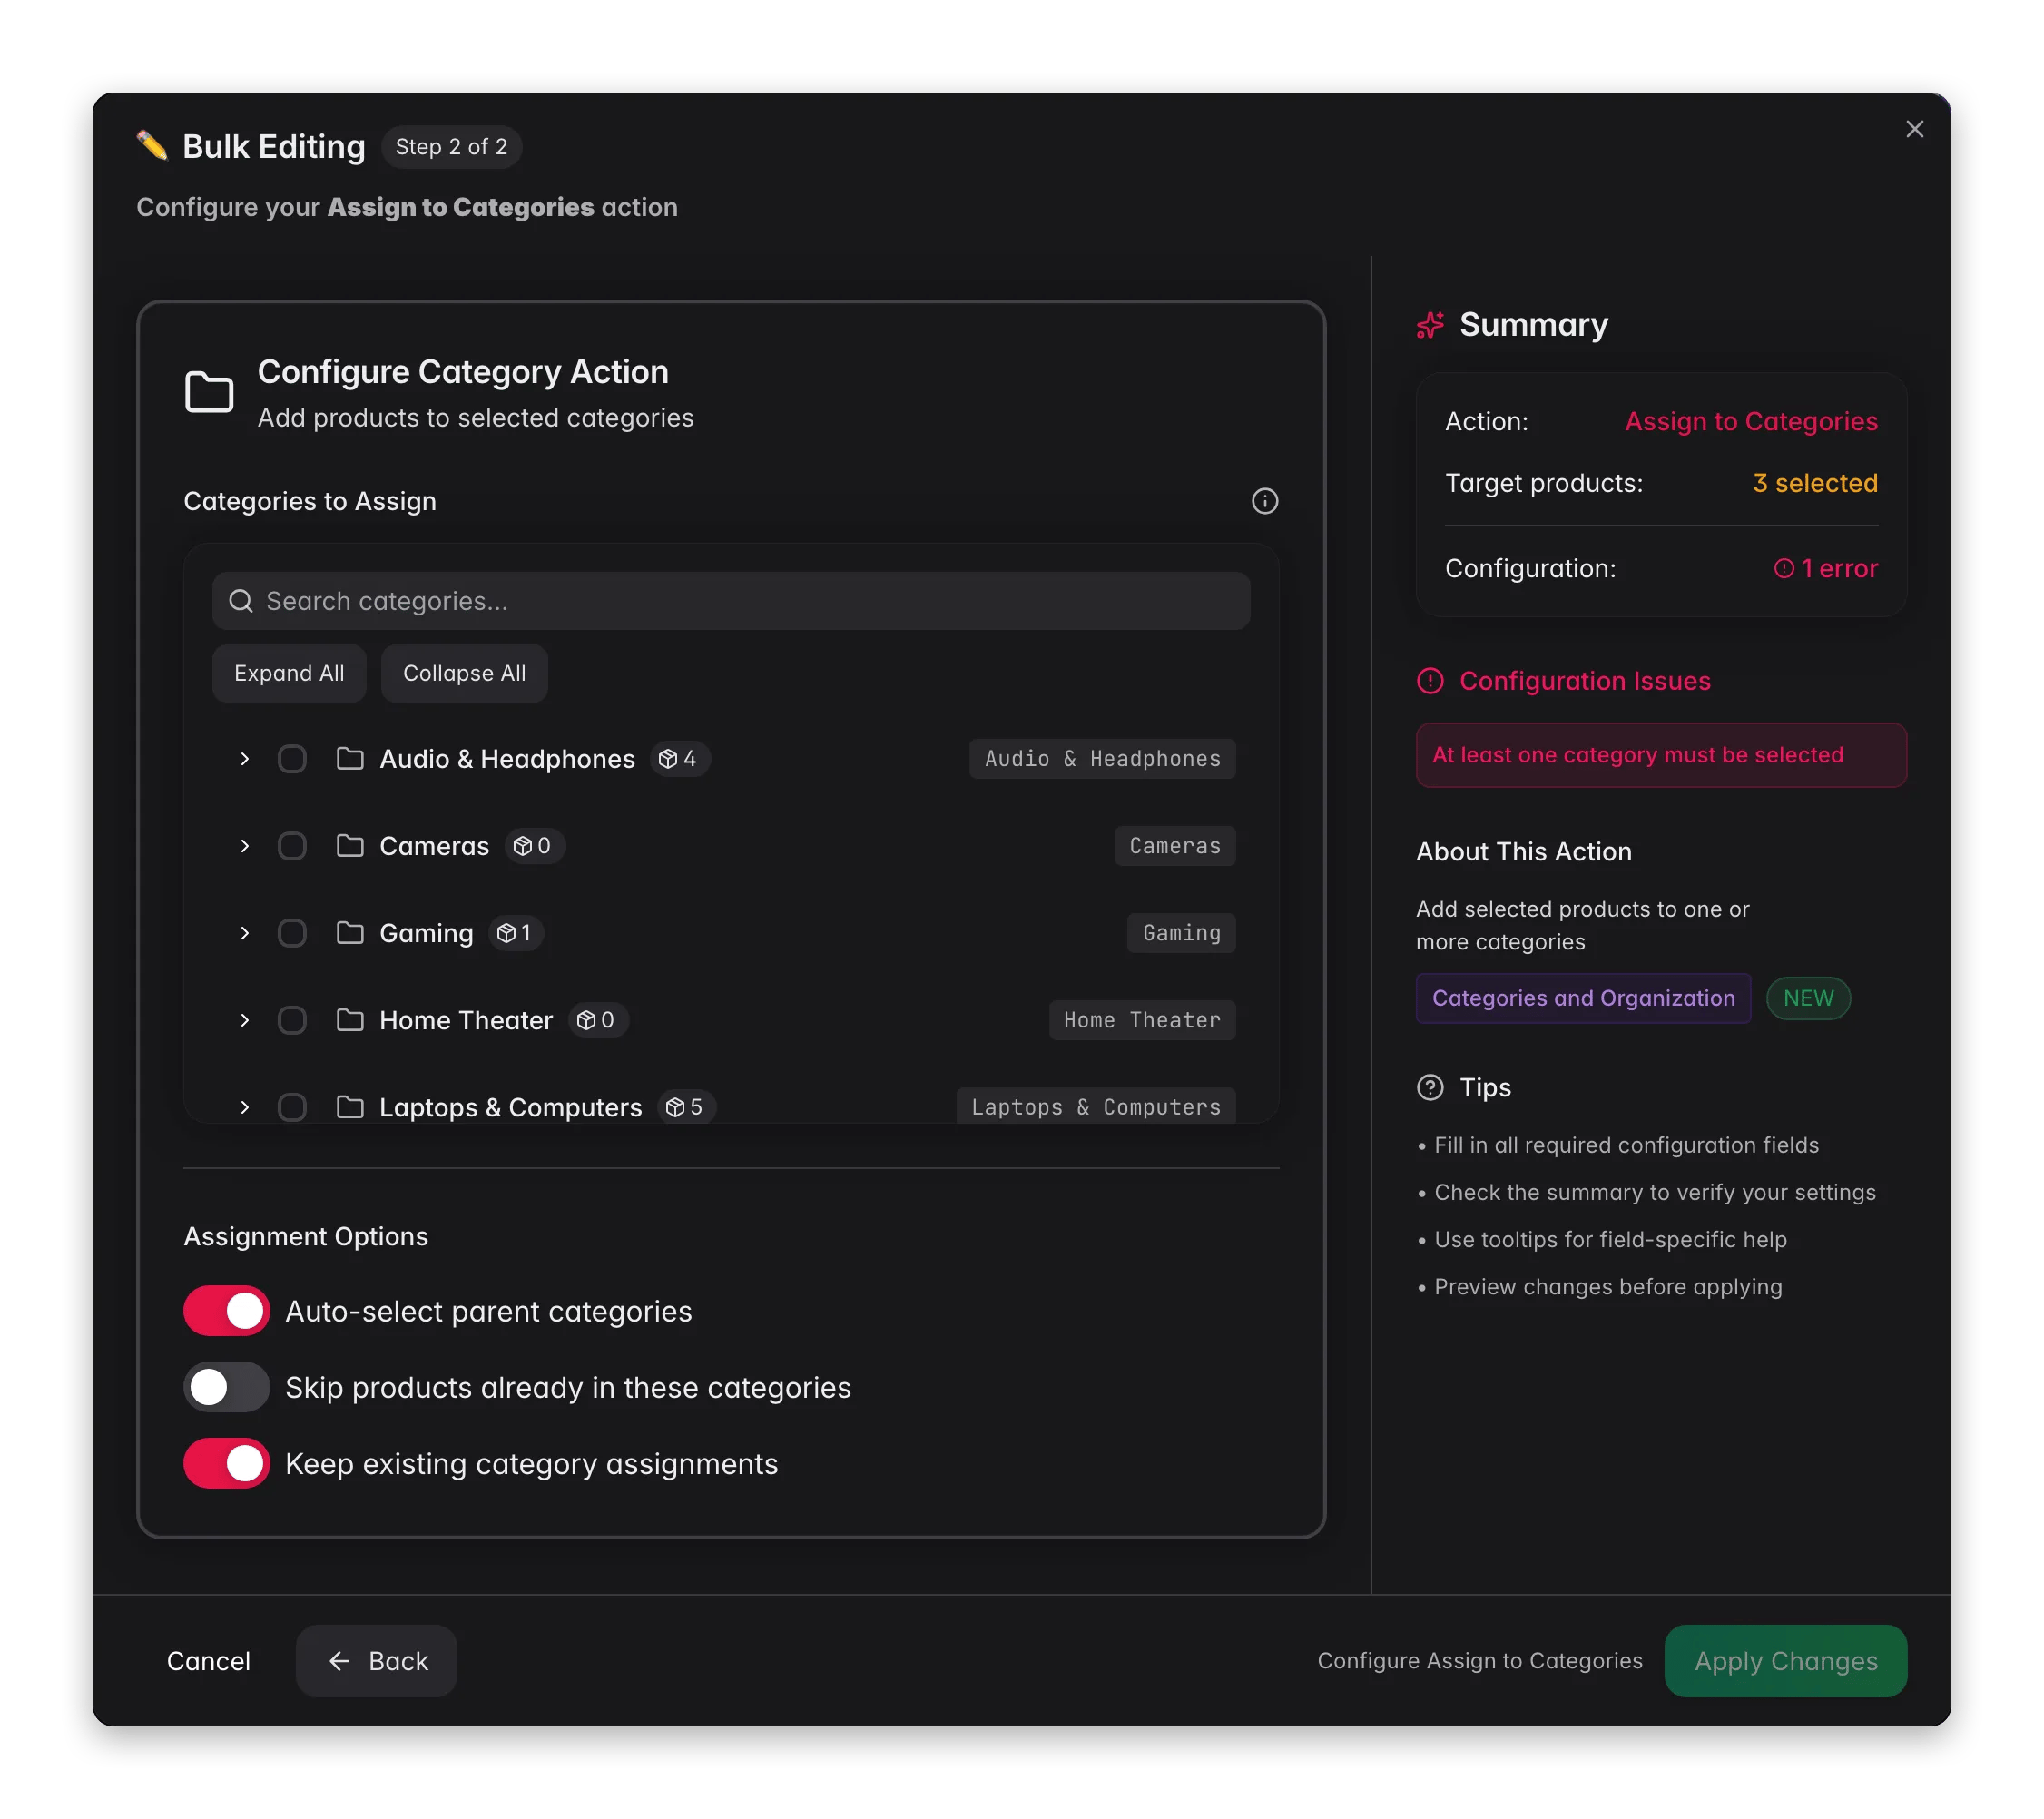
Task: Focus the Search categories field
Action: pos(731,600)
